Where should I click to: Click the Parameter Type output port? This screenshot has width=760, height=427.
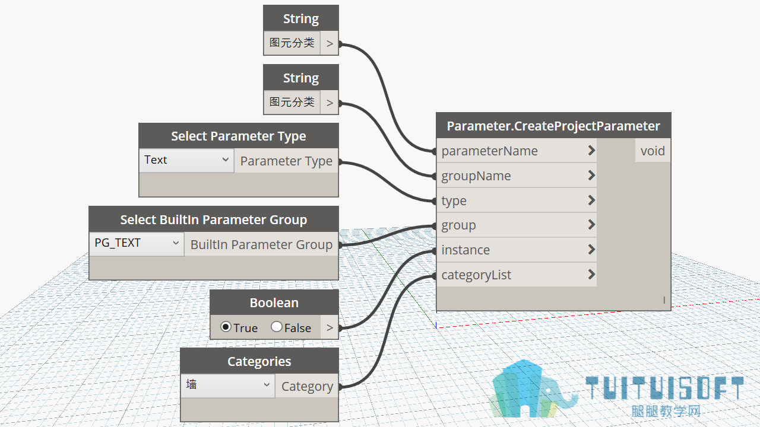pyautogui.click(x=286, y=161)
